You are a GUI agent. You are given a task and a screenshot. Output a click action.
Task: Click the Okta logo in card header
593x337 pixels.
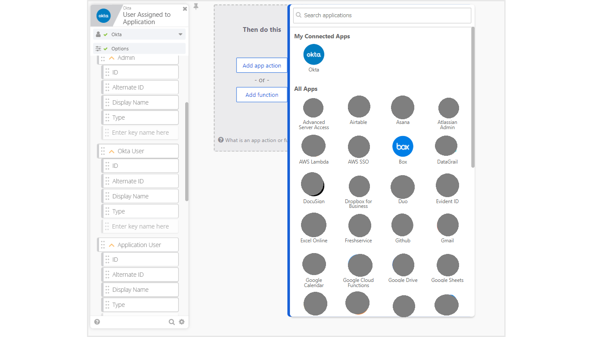click(103, 16)
